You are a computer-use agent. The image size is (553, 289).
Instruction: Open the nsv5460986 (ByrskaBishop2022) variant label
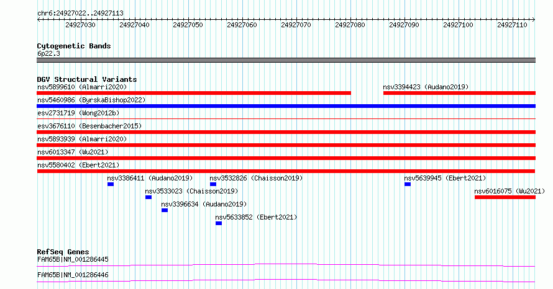91,100
